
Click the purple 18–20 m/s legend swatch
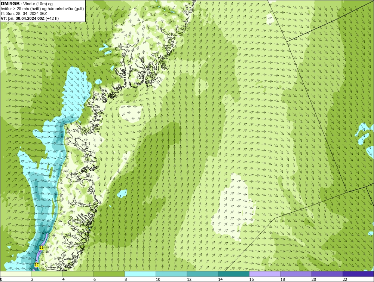point(296,274)
